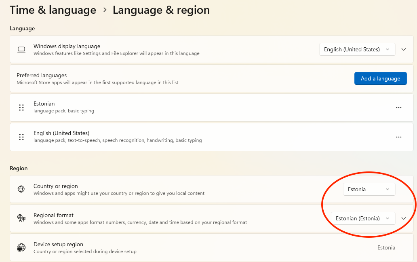Click the Regional format language icon
417x262 pixels.
pos(21,218)
